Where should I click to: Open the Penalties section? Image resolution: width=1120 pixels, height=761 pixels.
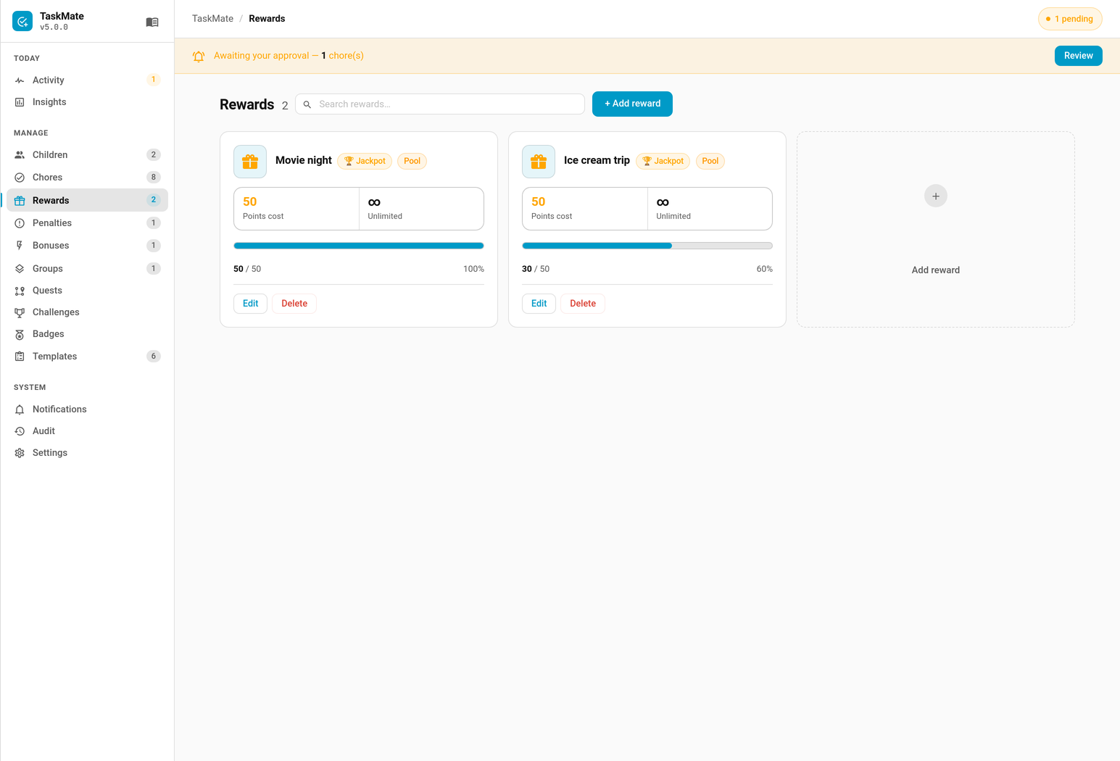pyautogui.click(x=87, y=223)
